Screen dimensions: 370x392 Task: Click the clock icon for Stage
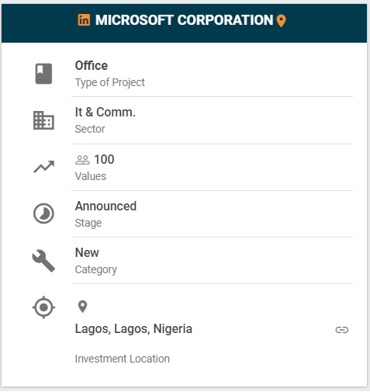click(x=43, y=213)
